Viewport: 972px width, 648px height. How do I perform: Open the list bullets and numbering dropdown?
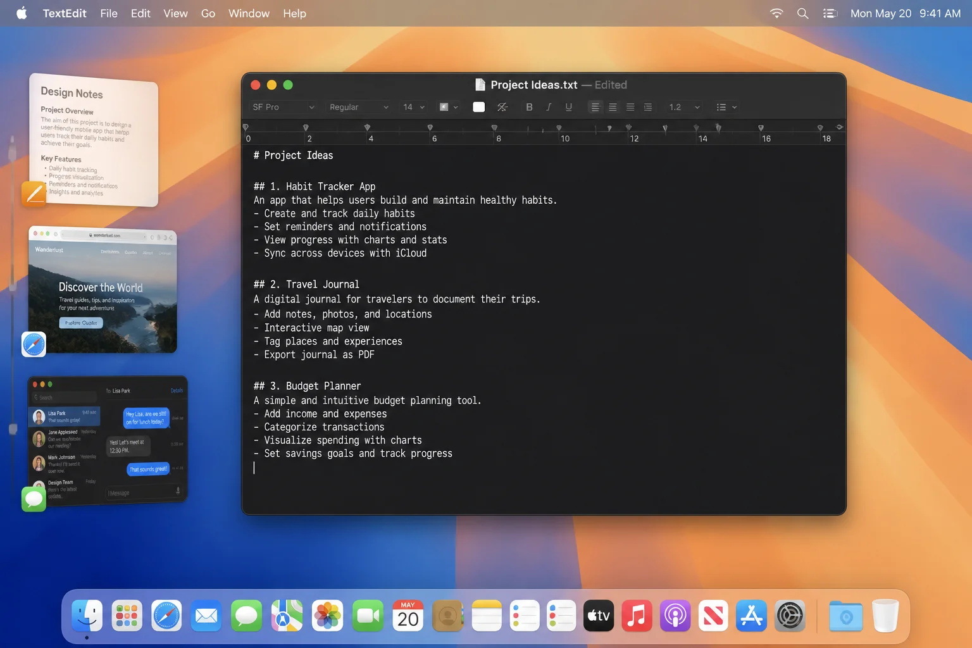pos(726,107)
